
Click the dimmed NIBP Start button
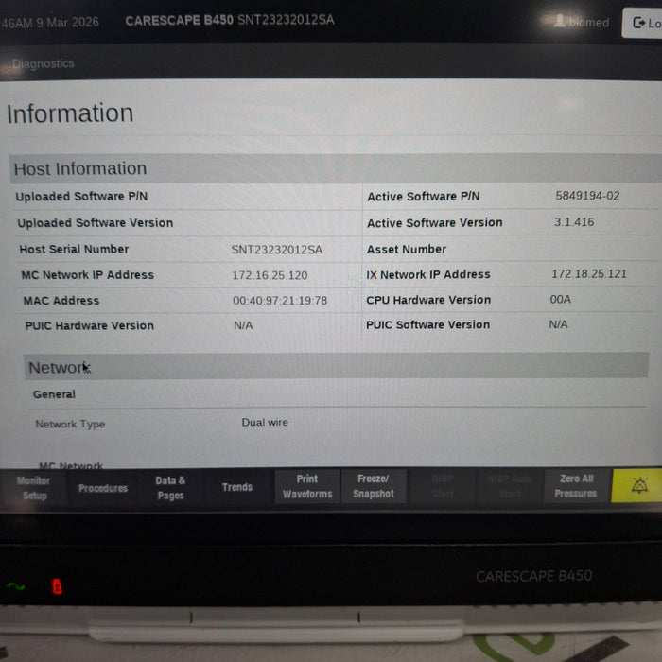coord(443,486)
